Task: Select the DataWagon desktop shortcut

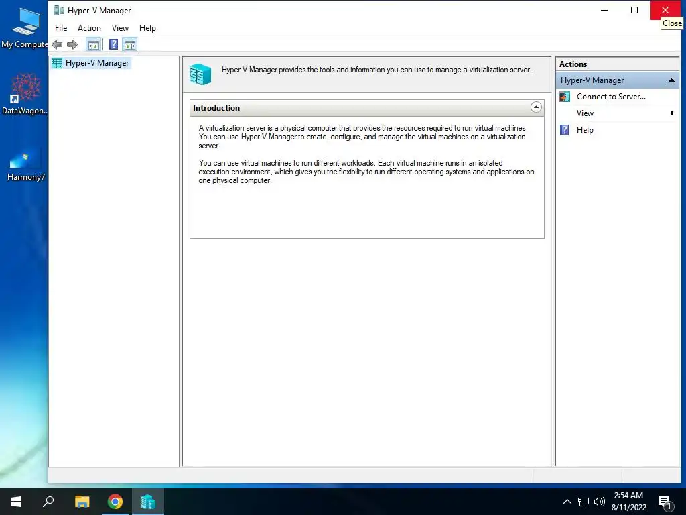Action: [25, 94]
